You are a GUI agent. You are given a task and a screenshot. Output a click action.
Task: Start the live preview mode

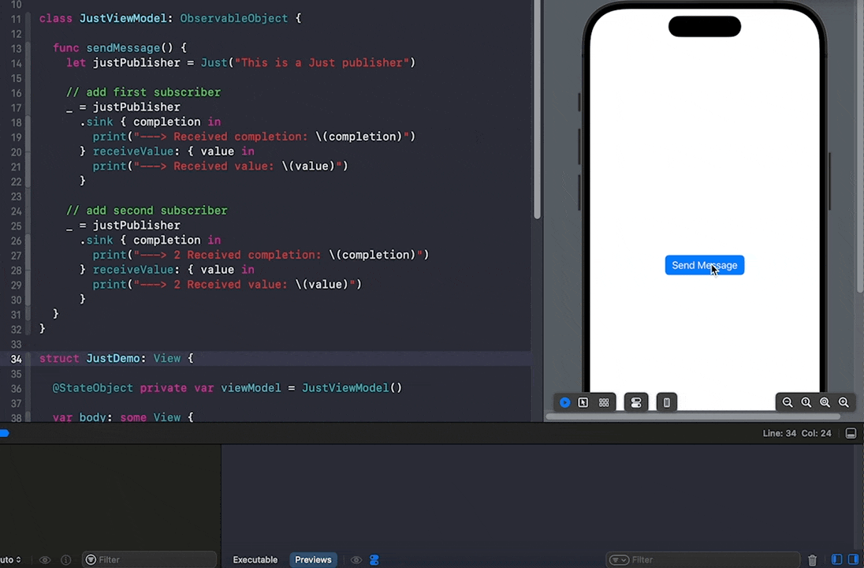pos(564,402)
